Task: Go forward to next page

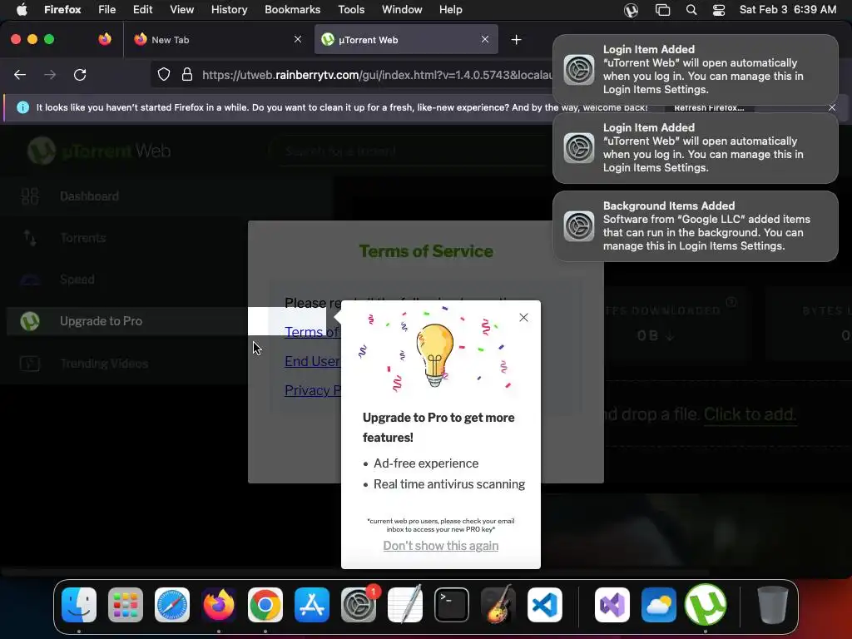Action: (x=50, y=75)
